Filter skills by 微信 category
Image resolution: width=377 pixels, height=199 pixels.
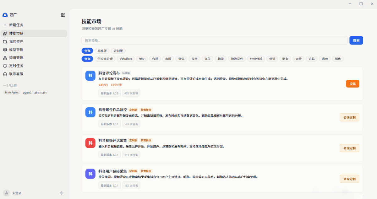[x=182, y=59]
